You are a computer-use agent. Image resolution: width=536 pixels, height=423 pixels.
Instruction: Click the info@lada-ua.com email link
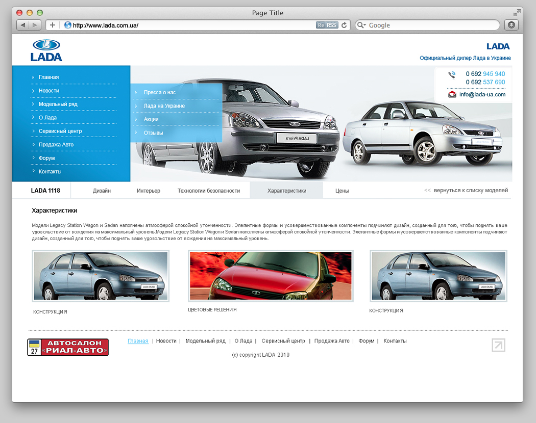click(x=482, y=95)
